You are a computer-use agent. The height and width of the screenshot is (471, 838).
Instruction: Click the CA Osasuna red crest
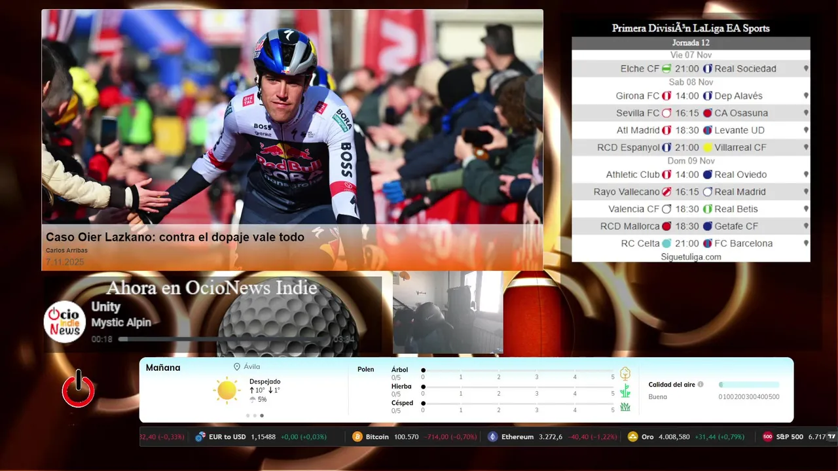pos(707,113)
